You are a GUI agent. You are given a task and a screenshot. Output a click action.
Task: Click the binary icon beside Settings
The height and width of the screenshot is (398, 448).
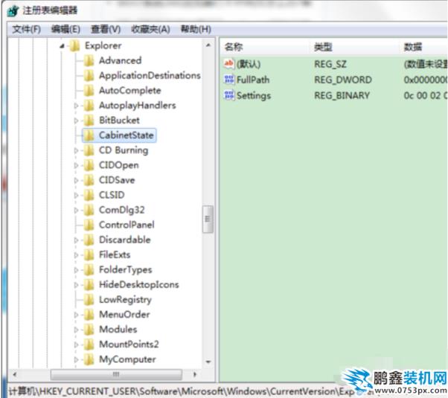[x=229, y=95]
